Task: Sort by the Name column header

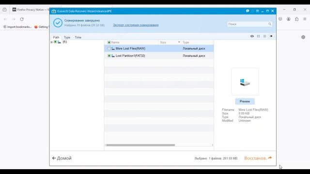Action: pyautogui.click(x=115, y=43)
